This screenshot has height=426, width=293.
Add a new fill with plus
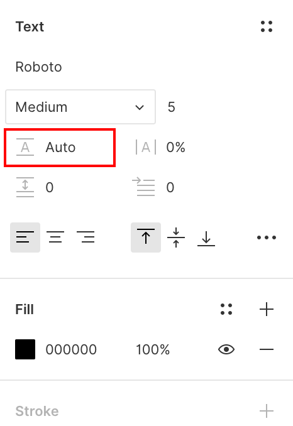(267, 309)
